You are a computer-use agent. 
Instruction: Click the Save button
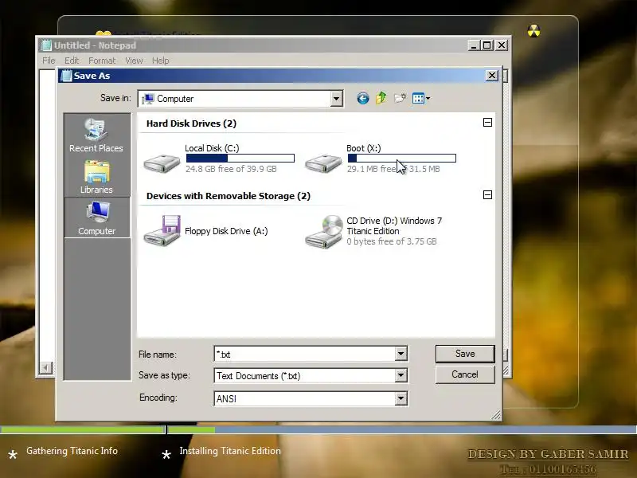[x=465, y=354]
